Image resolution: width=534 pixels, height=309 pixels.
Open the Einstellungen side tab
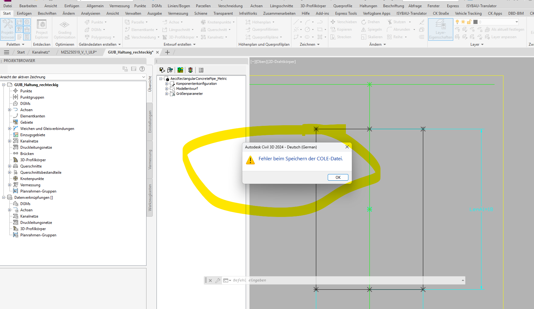(x=150, y=121)
